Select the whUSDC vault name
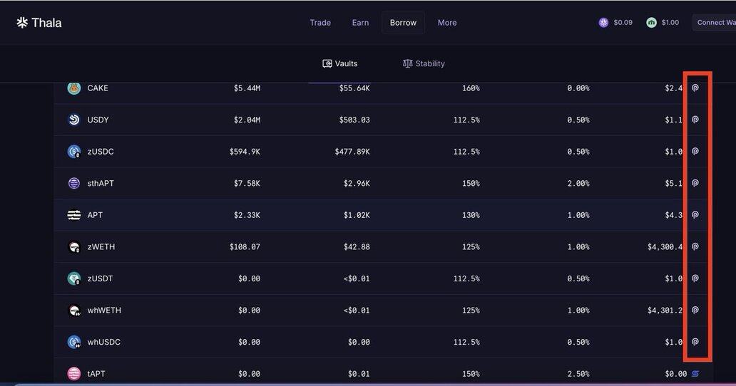Image resolution: width=736 pixels, height=386 pixels. pos(103,342)
